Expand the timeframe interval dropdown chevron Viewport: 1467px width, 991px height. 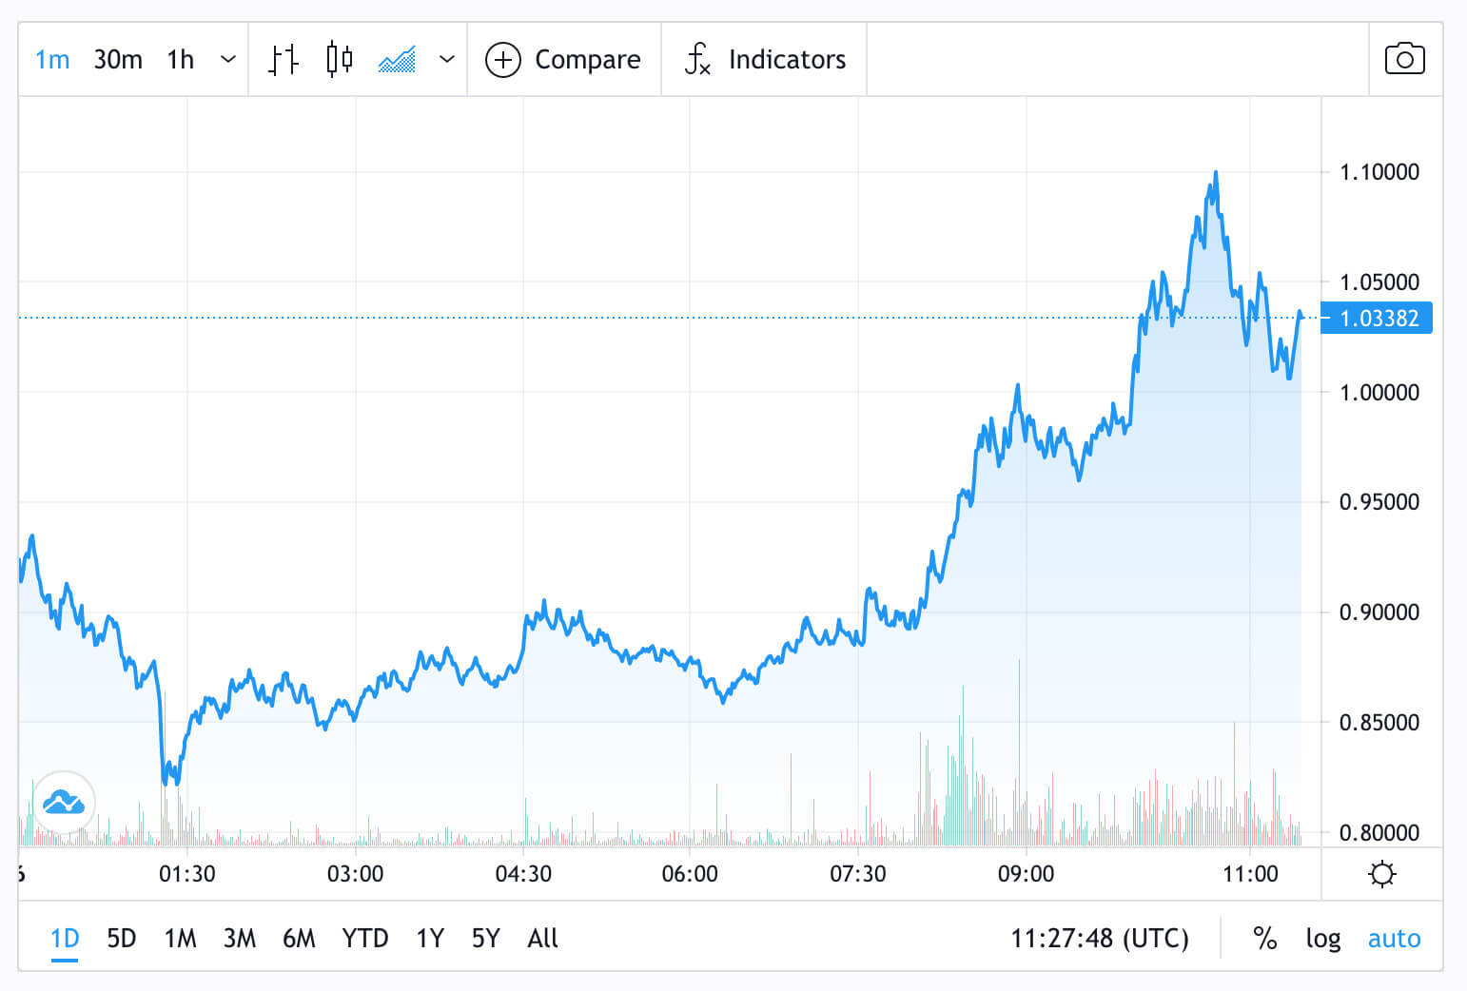[228, 59]
